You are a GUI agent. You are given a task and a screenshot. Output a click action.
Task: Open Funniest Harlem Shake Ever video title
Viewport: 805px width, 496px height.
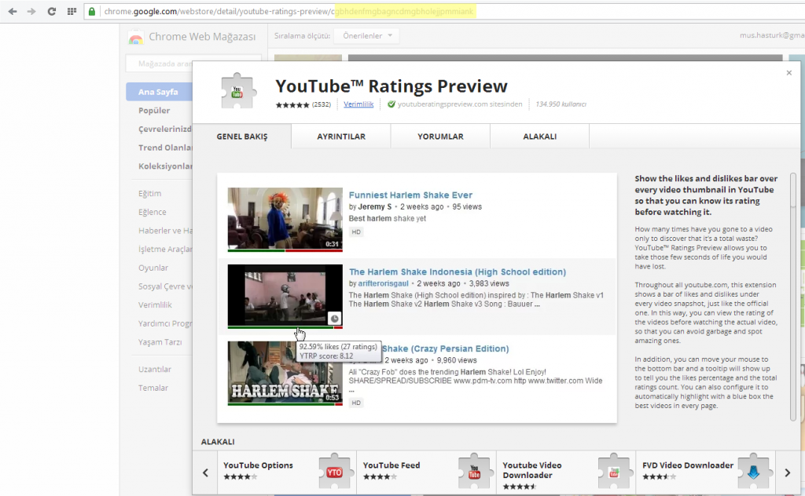pyautogui.click(x=410, y=195)
